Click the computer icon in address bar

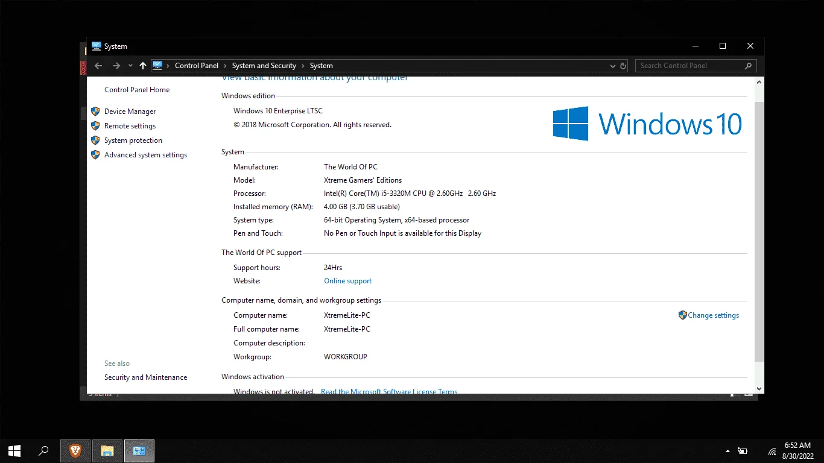[157, 66]
